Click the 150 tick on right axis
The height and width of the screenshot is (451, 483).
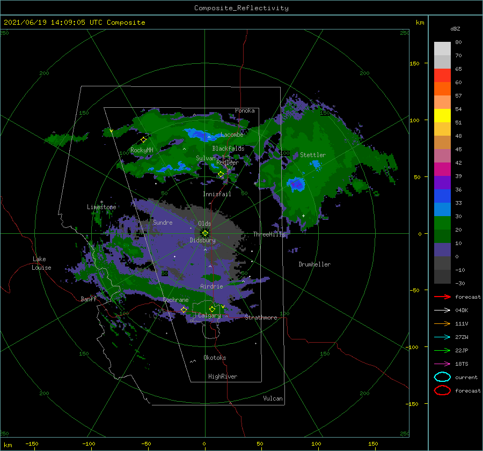(414, 63)
